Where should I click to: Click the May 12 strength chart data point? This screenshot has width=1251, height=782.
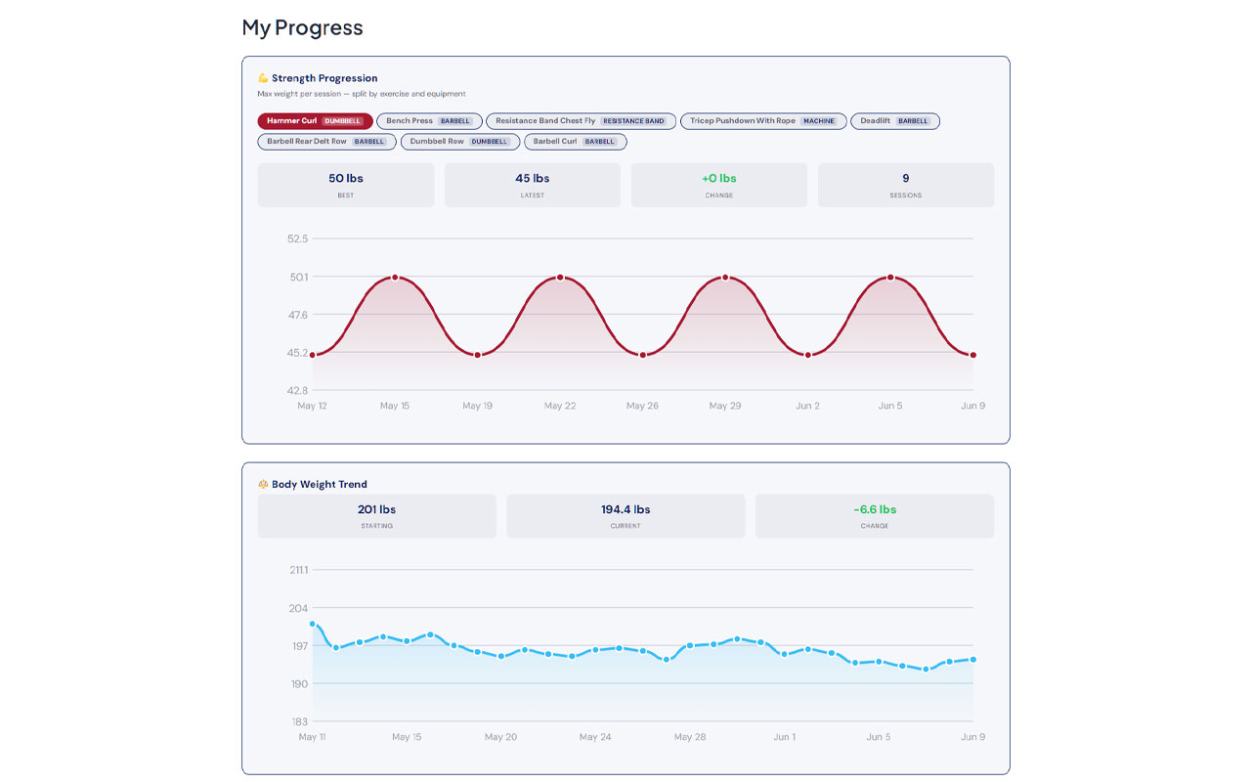point(313,355)
